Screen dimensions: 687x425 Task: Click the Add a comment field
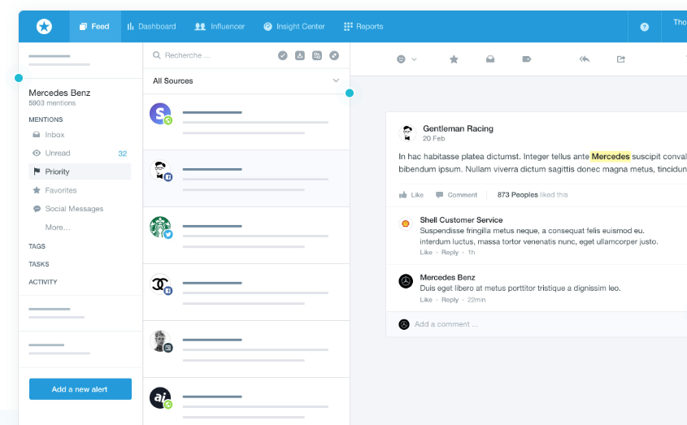pos(537,324)
